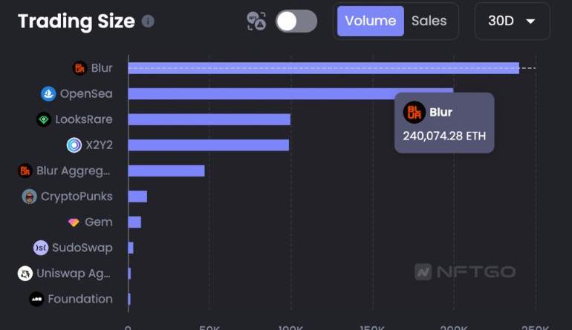Click the NFTGO watermark logo

click(464, 272)
